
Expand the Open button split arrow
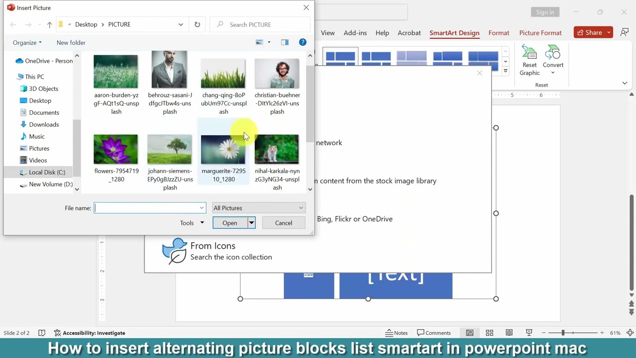251,223
